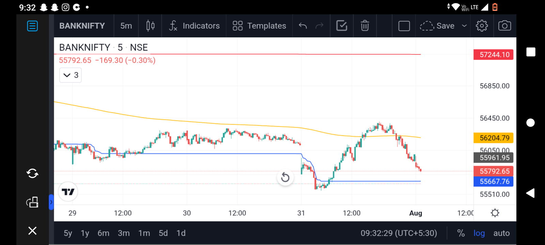Tap the Instagram notification icon
Image resolution: width=545 pixels, height=245 pixels.
pos(65,7)
